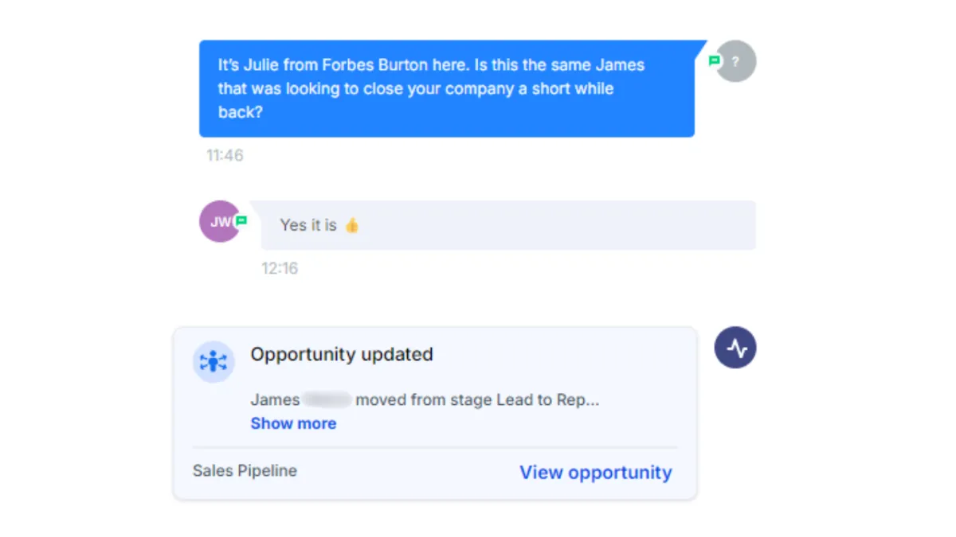Click green chat badge beside question-mark avatar

pos(715,60)
